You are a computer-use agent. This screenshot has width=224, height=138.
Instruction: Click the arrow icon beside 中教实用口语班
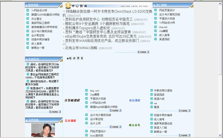point(152,90)
